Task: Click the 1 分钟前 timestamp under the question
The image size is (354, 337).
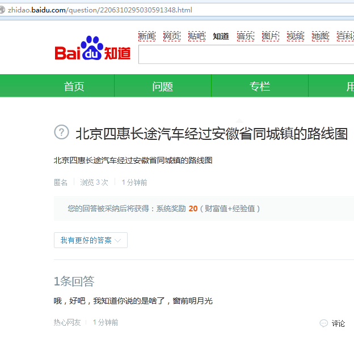Action: (x=134, y=182)
